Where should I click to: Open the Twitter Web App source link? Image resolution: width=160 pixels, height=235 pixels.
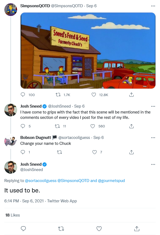62,201
